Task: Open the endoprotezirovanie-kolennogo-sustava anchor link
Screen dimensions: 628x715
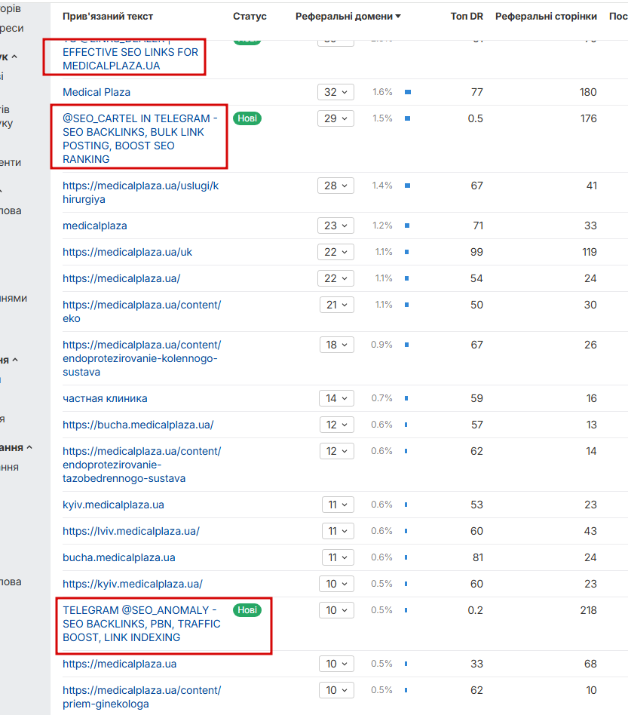Action: 142,358
